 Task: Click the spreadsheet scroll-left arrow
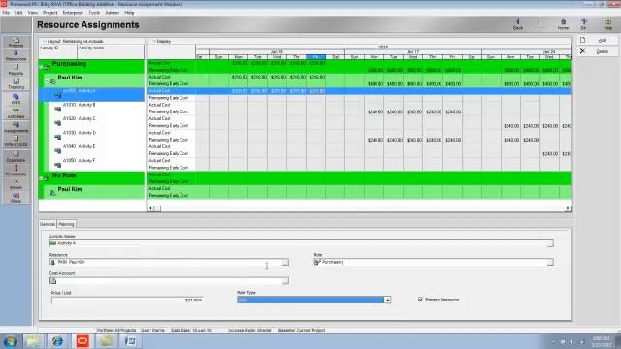(x=151, y=208)
